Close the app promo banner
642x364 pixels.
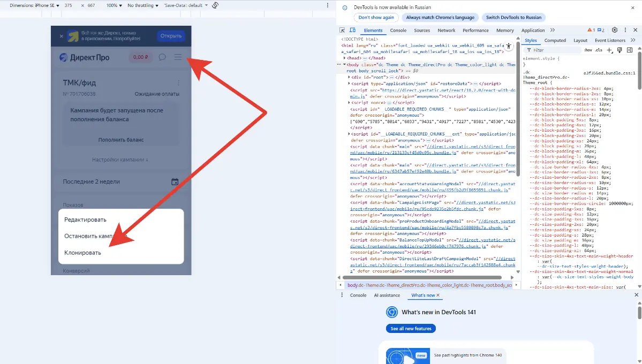(62, 36)
